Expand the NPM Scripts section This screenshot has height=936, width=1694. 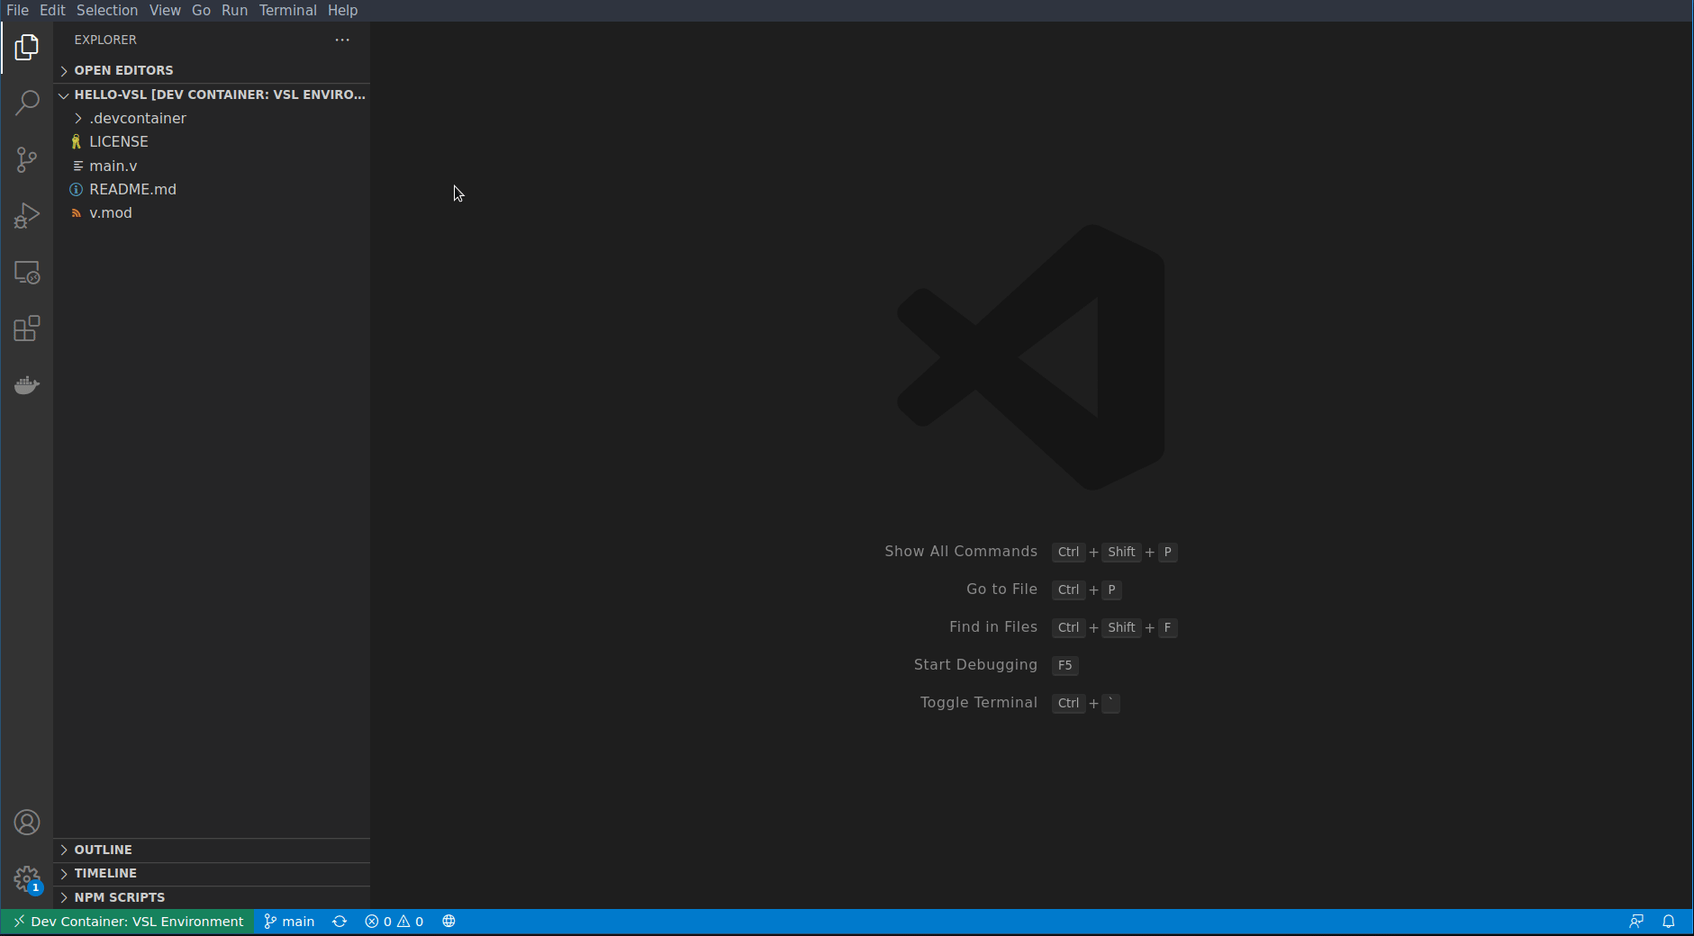click(x=212, y=897)
